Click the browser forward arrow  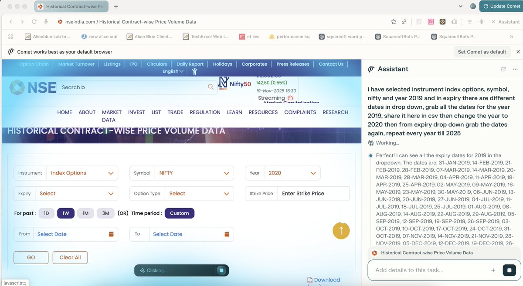tap(22, 22)
